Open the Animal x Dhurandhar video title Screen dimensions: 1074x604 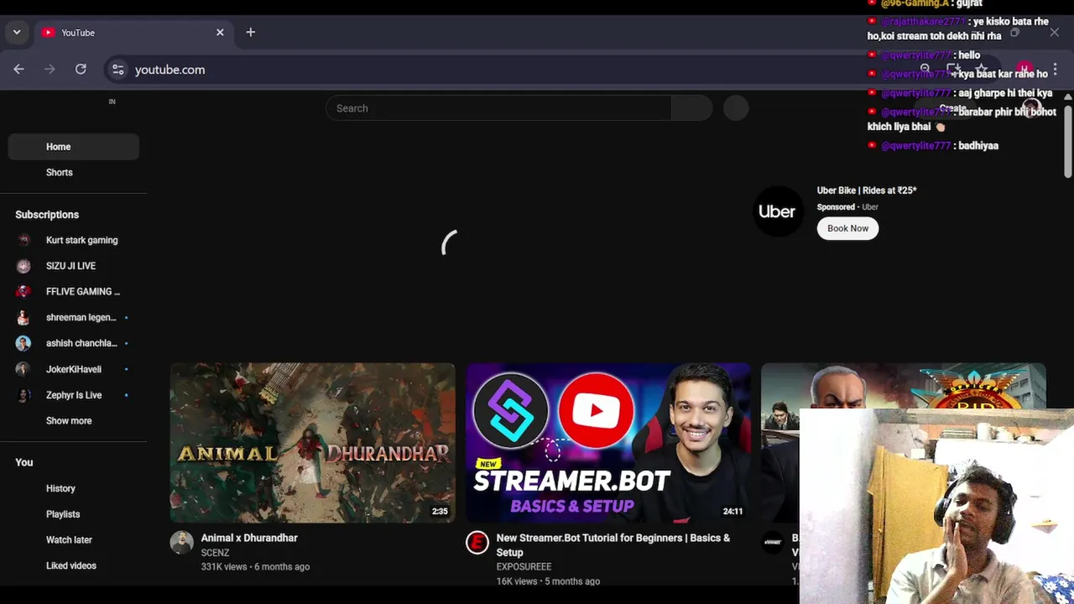tap(249, 538)
